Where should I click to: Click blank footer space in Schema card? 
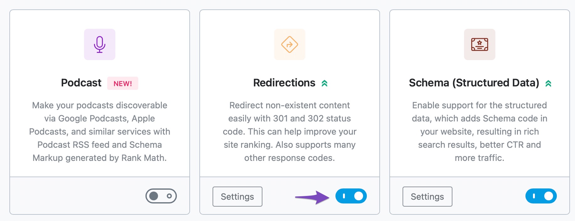pos(488,196)
